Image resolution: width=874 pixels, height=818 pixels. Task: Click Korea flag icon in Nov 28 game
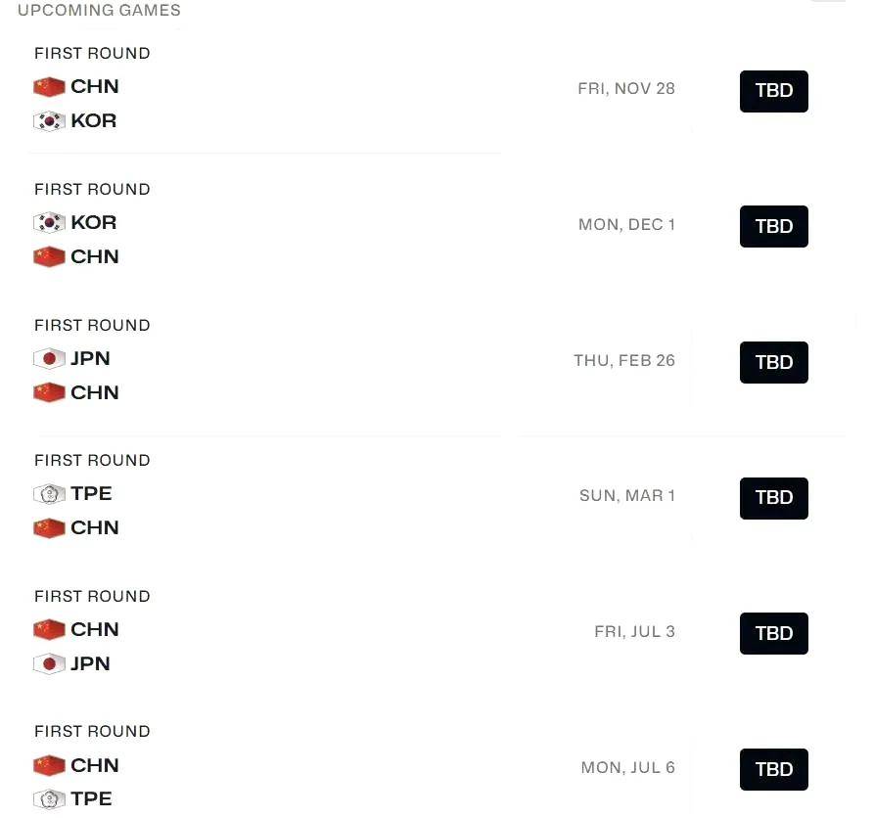click(49, 121)
